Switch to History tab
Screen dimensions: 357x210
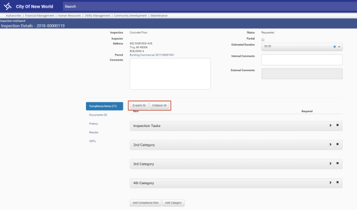pos(93,124)
